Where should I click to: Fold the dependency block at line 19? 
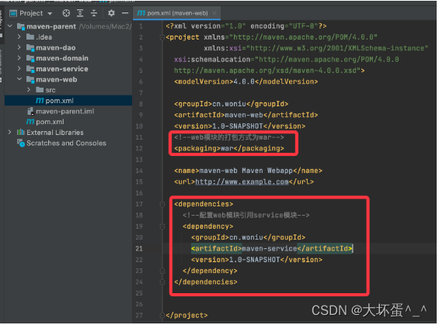[162, 226]
